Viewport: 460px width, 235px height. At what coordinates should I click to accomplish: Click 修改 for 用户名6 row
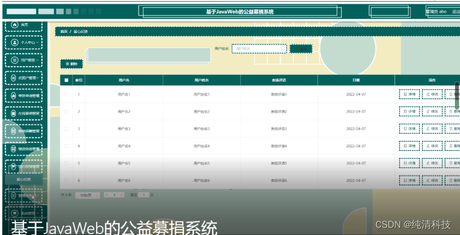pos(432,180)
